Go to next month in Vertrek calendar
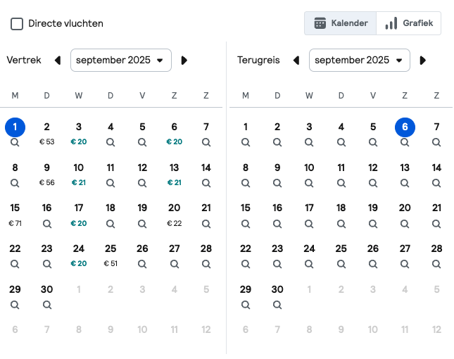The image size is (454, 359). [x=184, y=61]
